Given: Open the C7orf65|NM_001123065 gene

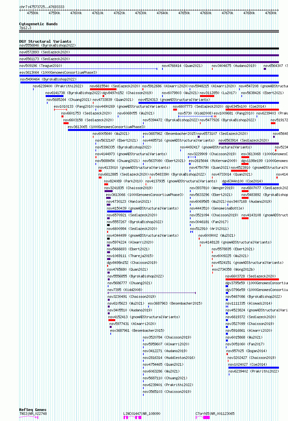Looking at the screenshot, I should [215, 414].
